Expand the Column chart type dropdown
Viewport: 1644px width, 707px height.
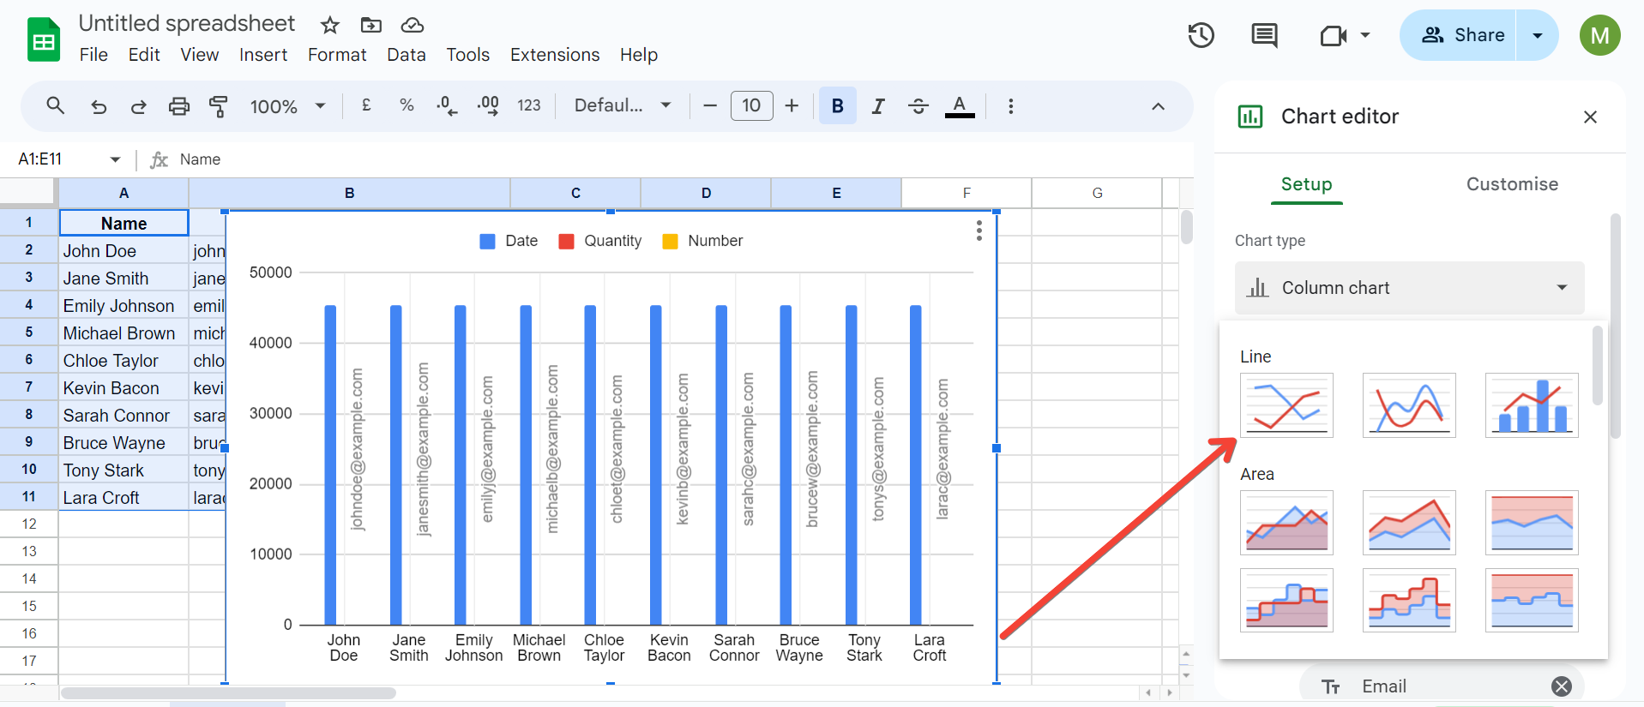[x=1410, y=288]
